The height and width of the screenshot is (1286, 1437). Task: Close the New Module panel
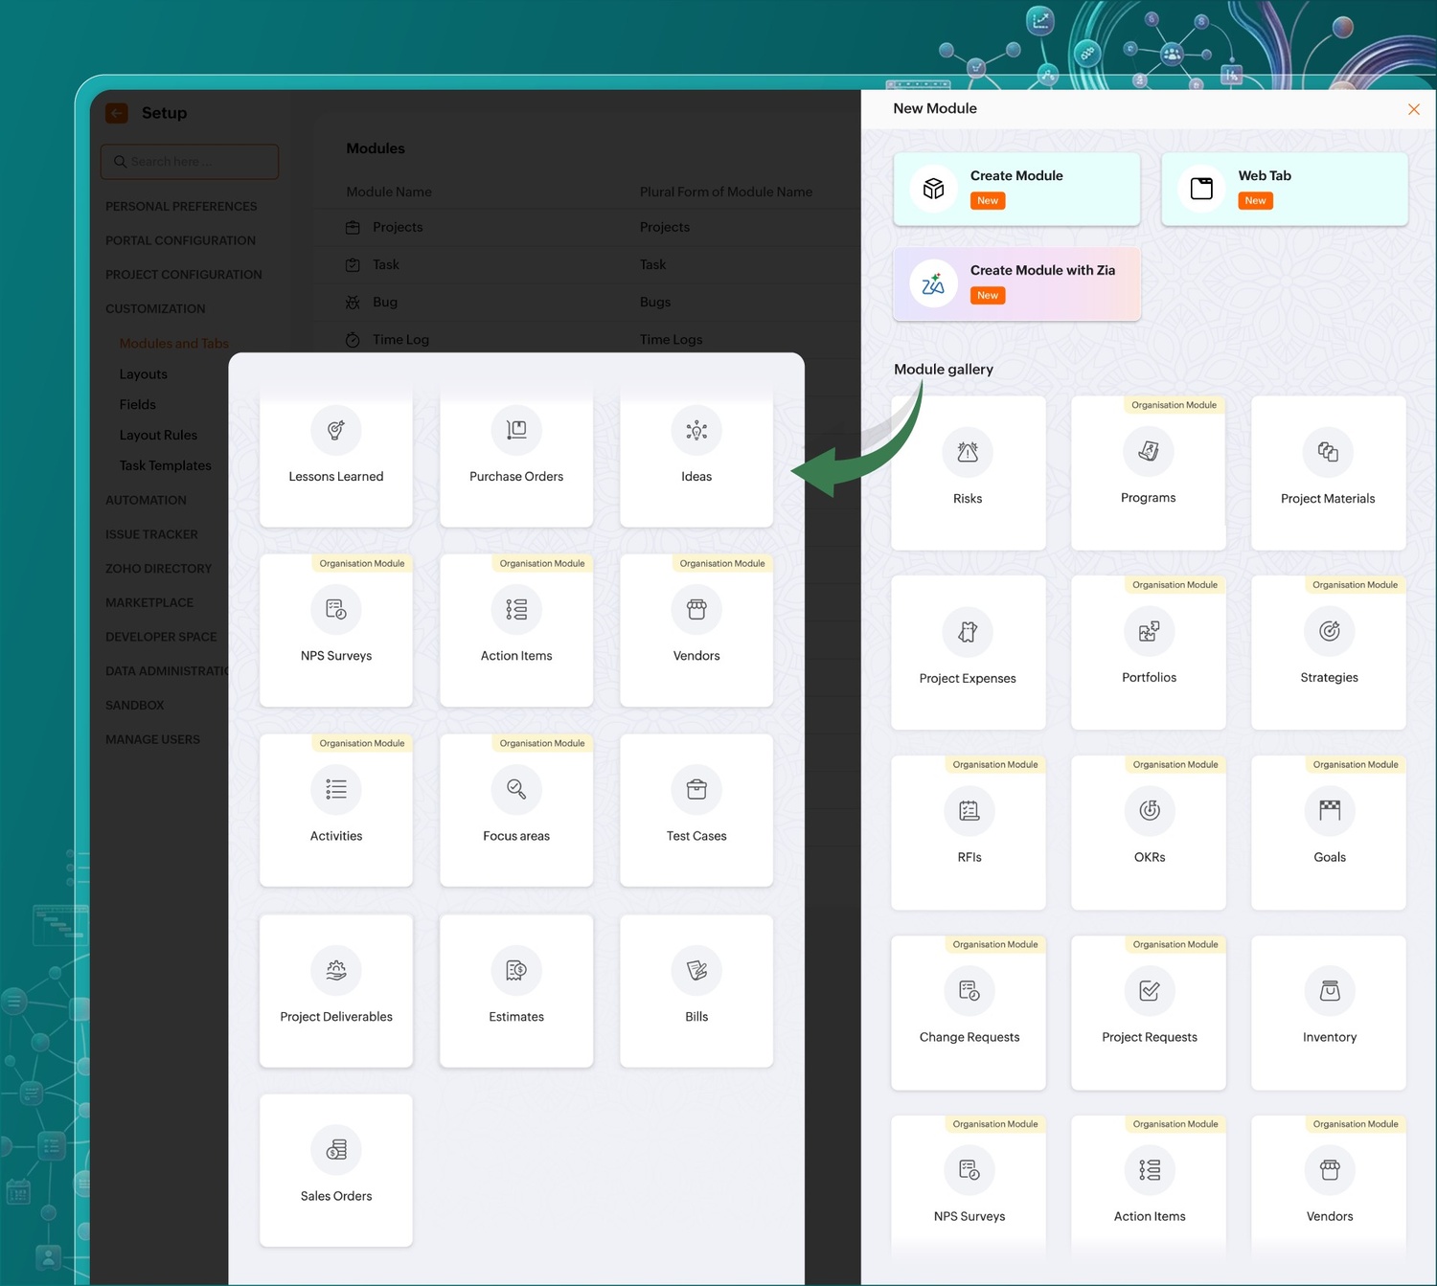click(x=1413, y=109)
